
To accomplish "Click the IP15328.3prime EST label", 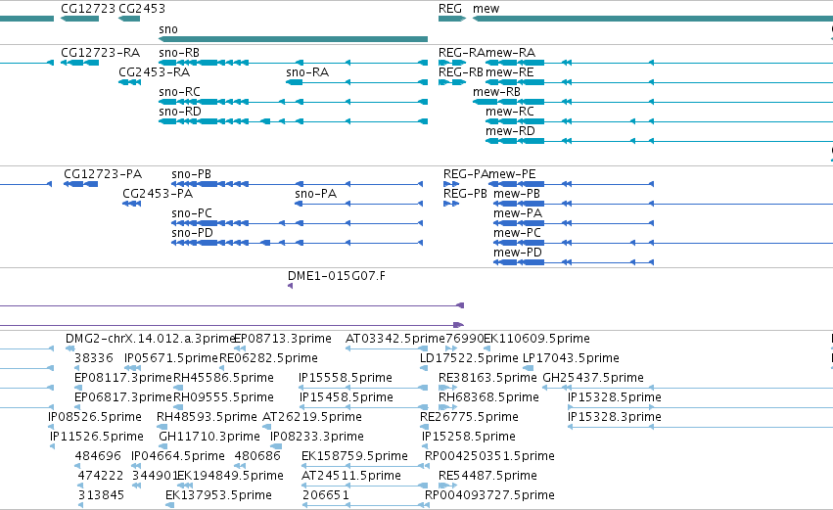I will (x=615, y=418).
